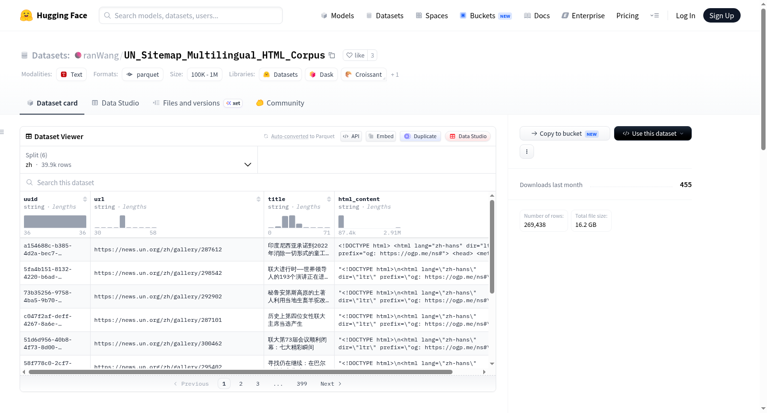Screen dimensions: 767x413
Task: Focus the top models and datasets search box
Action: click(191, 15)
